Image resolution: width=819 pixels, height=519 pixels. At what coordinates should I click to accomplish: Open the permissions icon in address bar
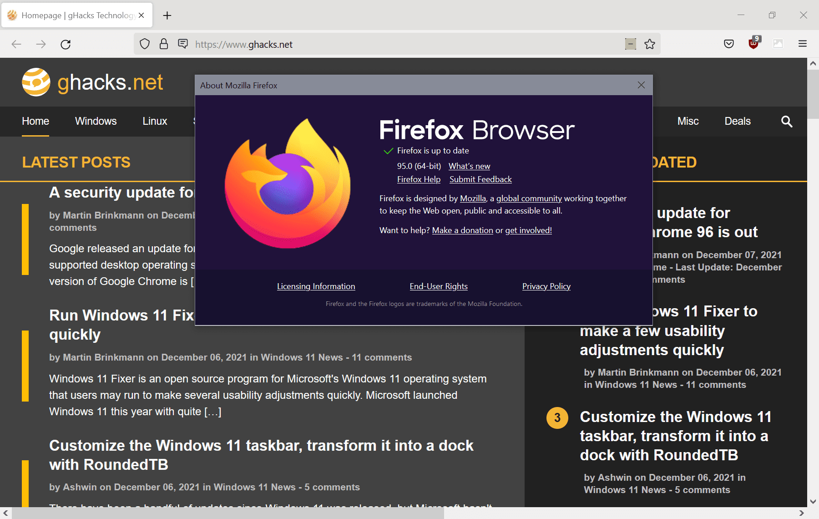coord(183,44)
